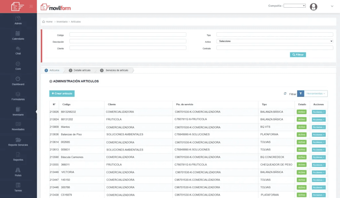This screenshot has width=340, height=198.
Task: Open Acciones dropdown for row 213809
Action: (x=318, y=127)
